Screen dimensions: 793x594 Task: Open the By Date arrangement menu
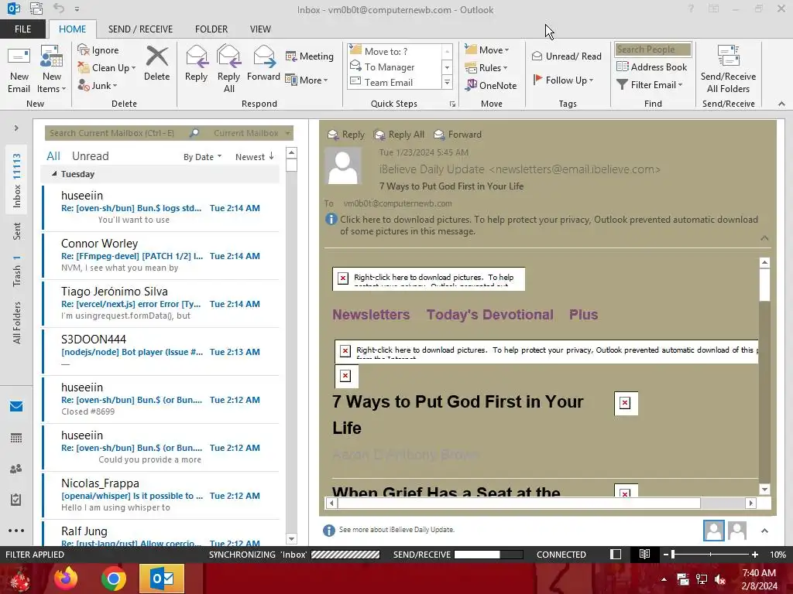[202, 157]
